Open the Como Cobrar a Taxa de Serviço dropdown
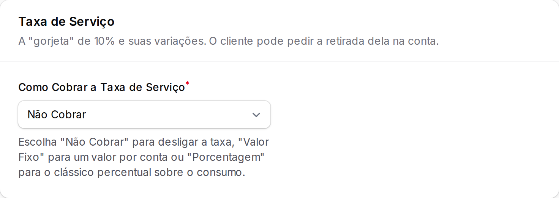Screen dimensions: 559x198 coord(144,115)
